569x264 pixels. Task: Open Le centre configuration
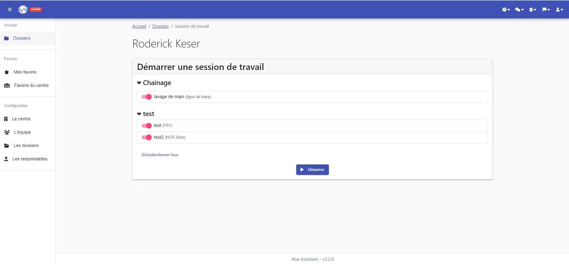click(28, 119)
